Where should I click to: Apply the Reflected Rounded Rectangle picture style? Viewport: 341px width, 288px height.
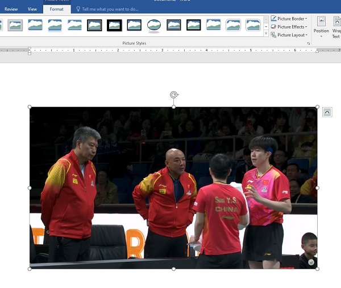55,25
